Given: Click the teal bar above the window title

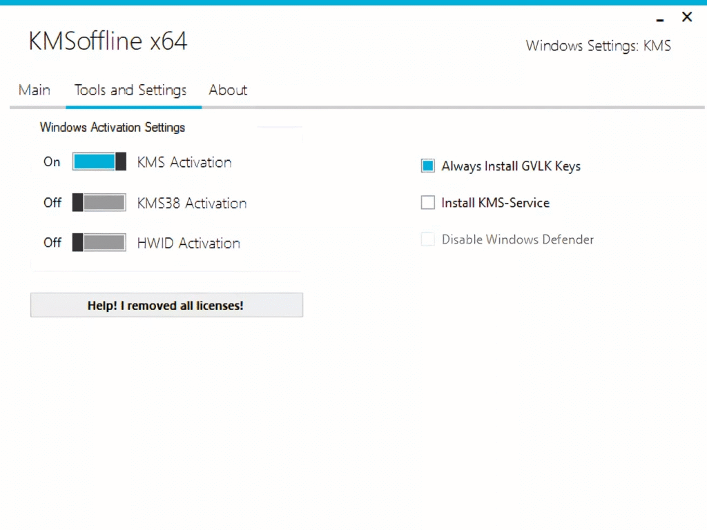Looking at the screenshot, I should tap(353, 3).
